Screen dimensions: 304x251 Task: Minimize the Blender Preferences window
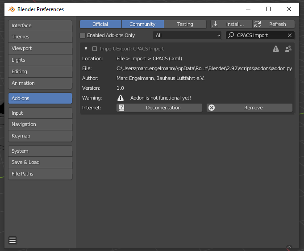tap(248, 9)
